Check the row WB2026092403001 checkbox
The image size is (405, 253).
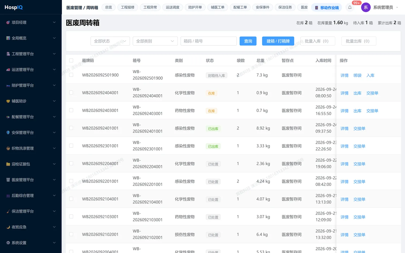71,110
